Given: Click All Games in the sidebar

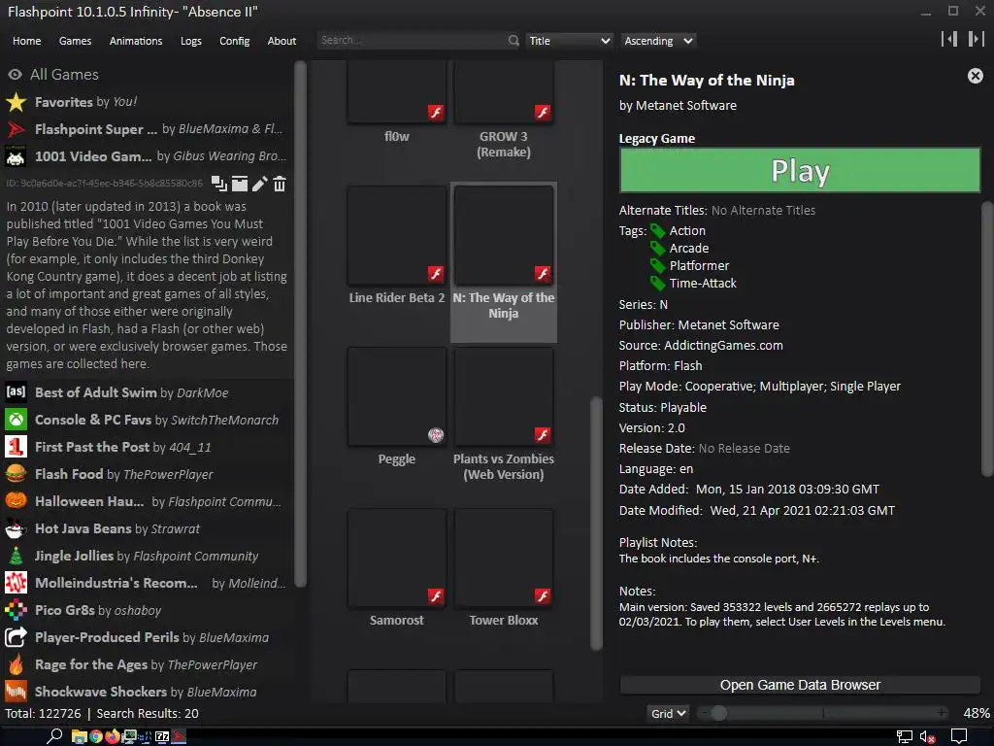Looking at the screenshot, I should coord(64,74).
